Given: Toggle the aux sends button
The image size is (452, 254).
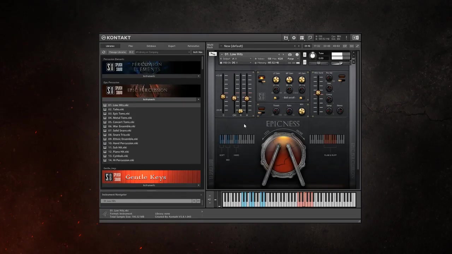Looking at the screenshot, I should point(352,46).
